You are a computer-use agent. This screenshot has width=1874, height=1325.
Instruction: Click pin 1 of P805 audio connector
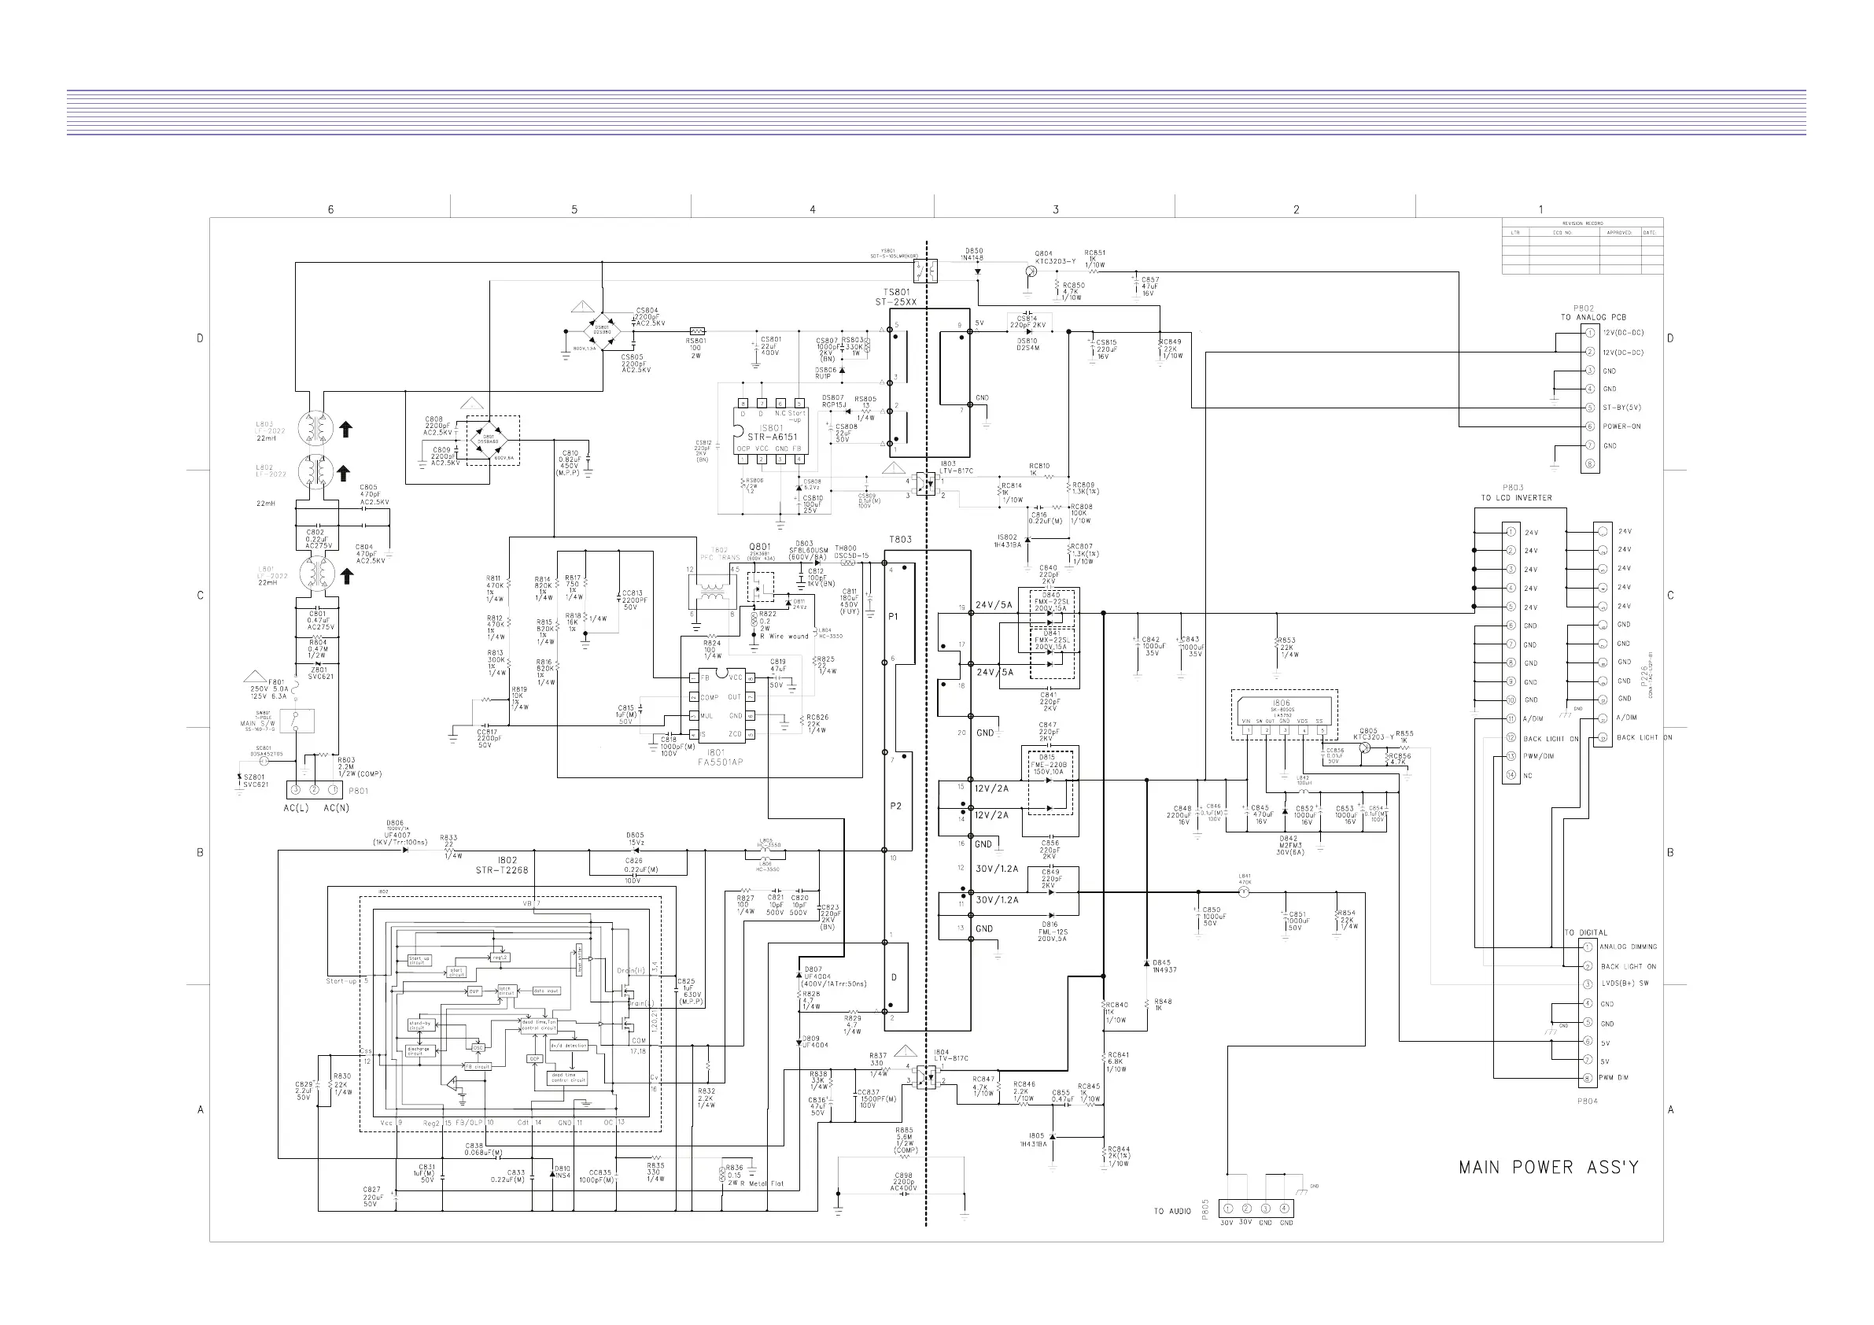pyautogui.click(x=1227, y=1209)
